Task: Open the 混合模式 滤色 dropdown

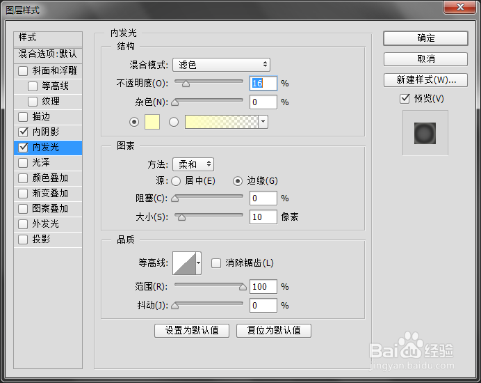Action: [221, 65]
